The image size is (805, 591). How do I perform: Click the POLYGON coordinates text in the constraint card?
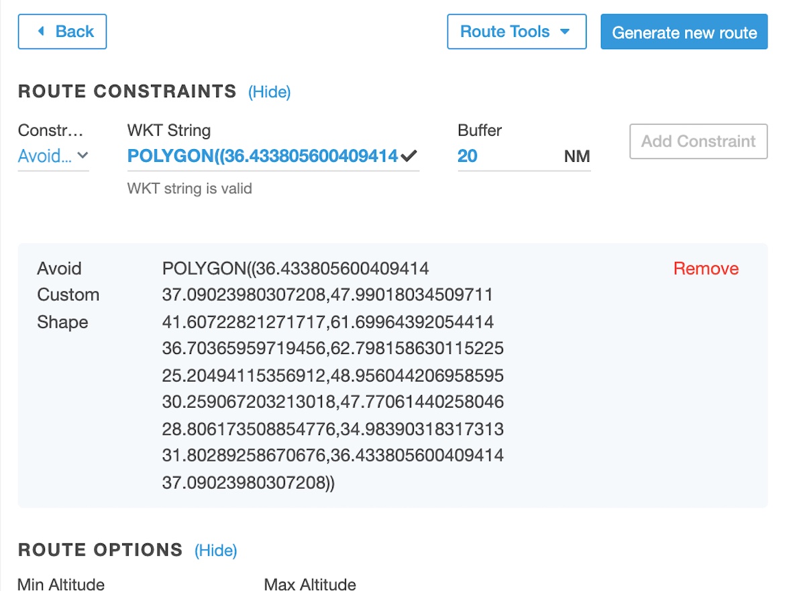[333, 375]
